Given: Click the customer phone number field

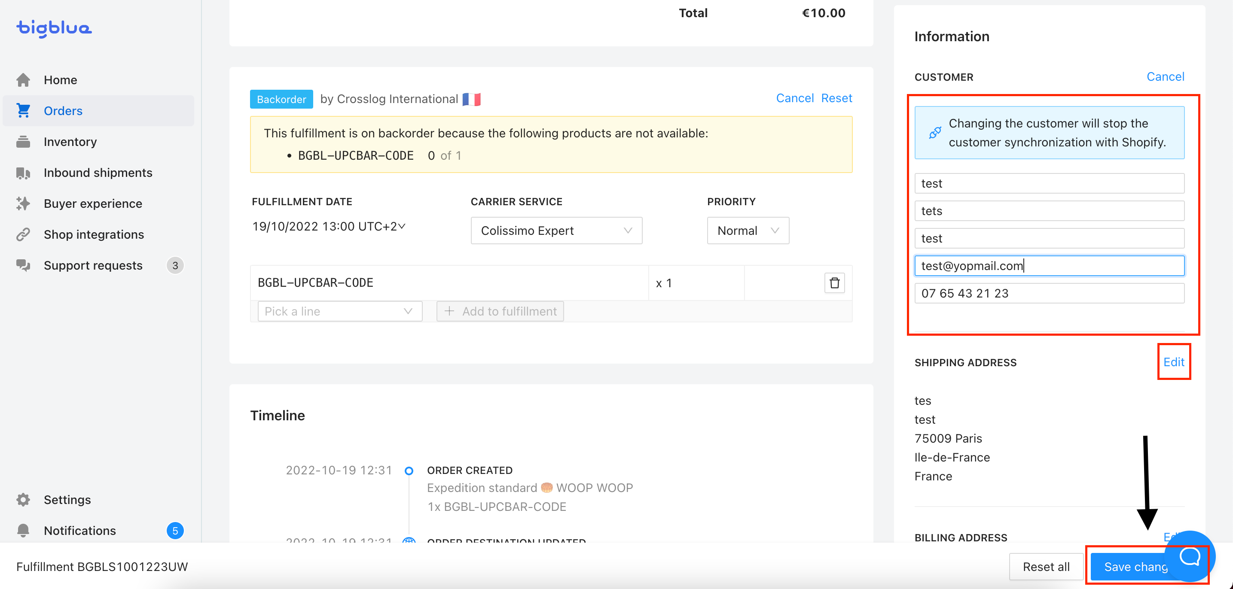Looking at the screenshot, I should [1049, 293].
